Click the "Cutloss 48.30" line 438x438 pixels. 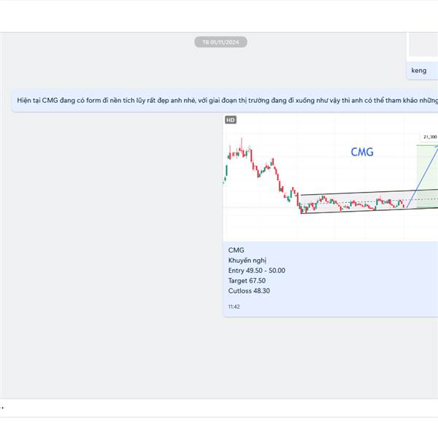coord(249,291)
